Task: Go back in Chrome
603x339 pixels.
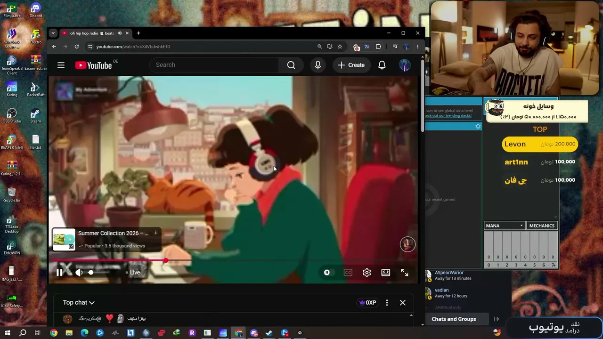Action: [x=54, y=47]
